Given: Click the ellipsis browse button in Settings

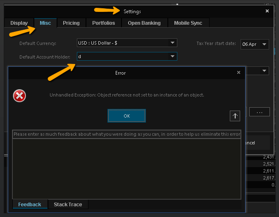Looking at the screenshot, I should [260, 112].
